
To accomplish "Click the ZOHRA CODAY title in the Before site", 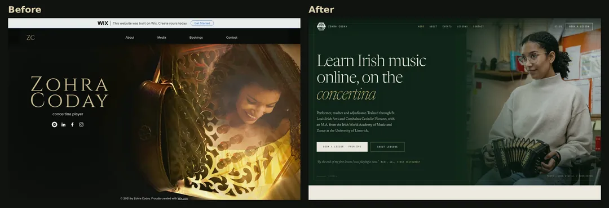I will (x=69, y=92).
